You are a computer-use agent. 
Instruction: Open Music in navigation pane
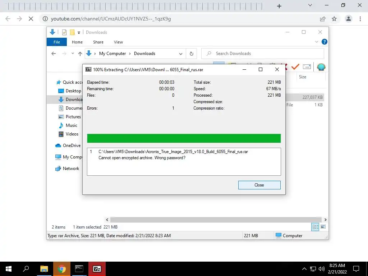click(68, 125)
